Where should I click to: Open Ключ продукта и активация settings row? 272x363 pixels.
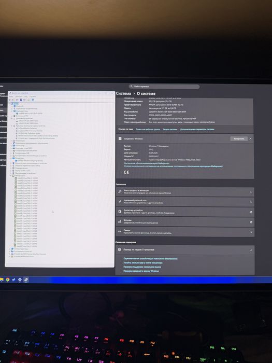click(x=185, y=192)
